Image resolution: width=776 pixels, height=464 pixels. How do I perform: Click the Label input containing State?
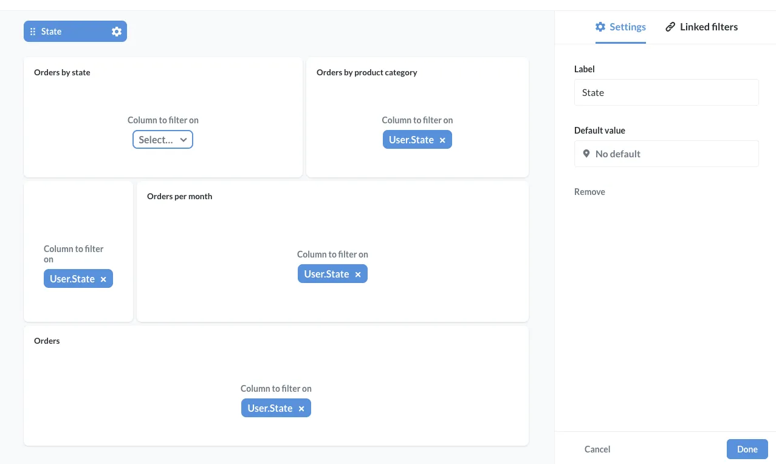coord(666,92)
